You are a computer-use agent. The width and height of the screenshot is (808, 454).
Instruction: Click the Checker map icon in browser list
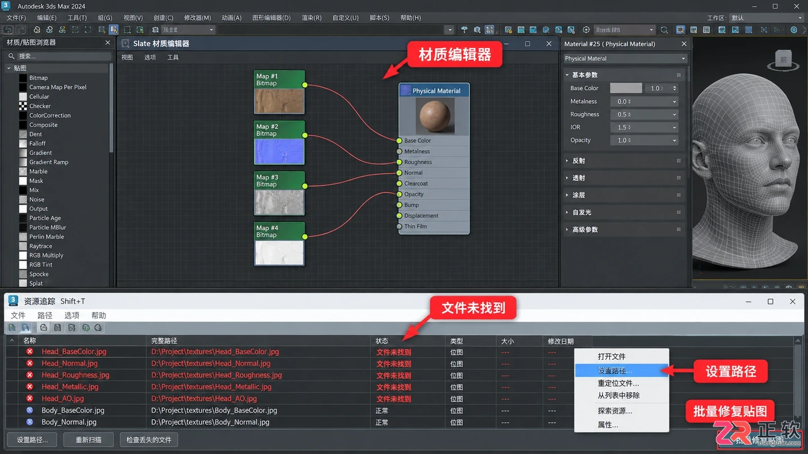click(x=23, y=106)
